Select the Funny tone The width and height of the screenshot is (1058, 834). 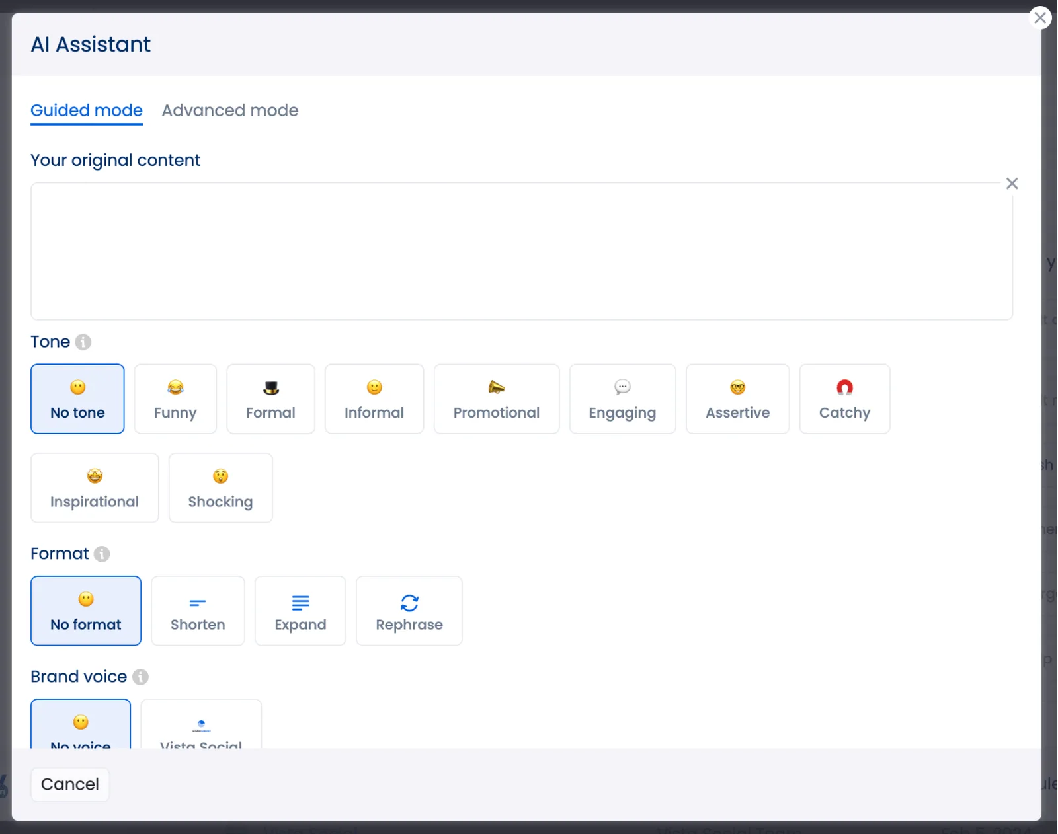coord(175,398)
